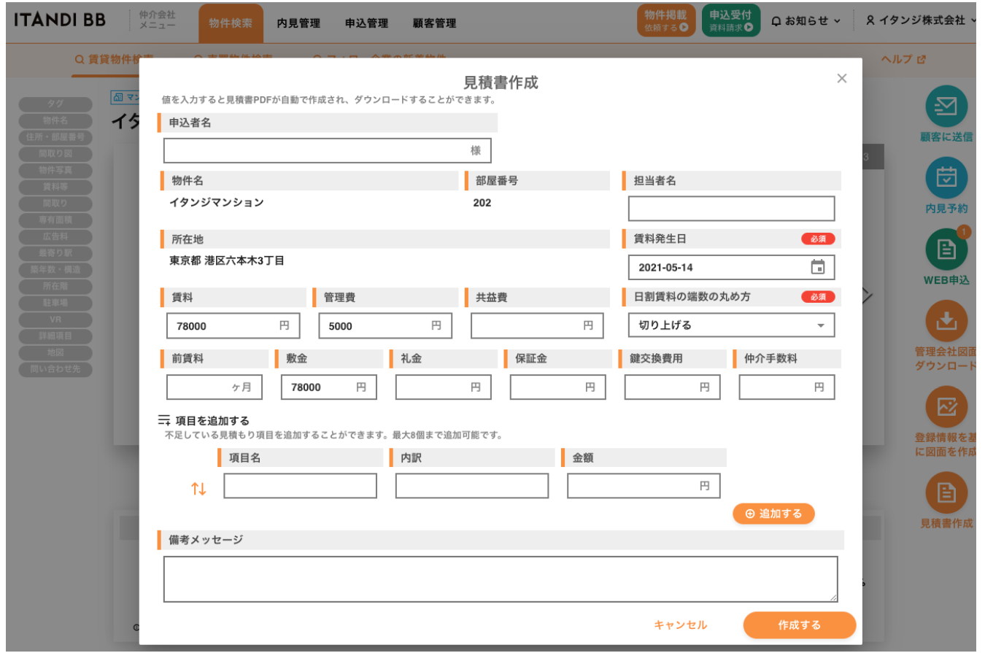Viewport: 985px width, 653px height.
Task: Click the 内訳 input field
Action: coord(472,486)
